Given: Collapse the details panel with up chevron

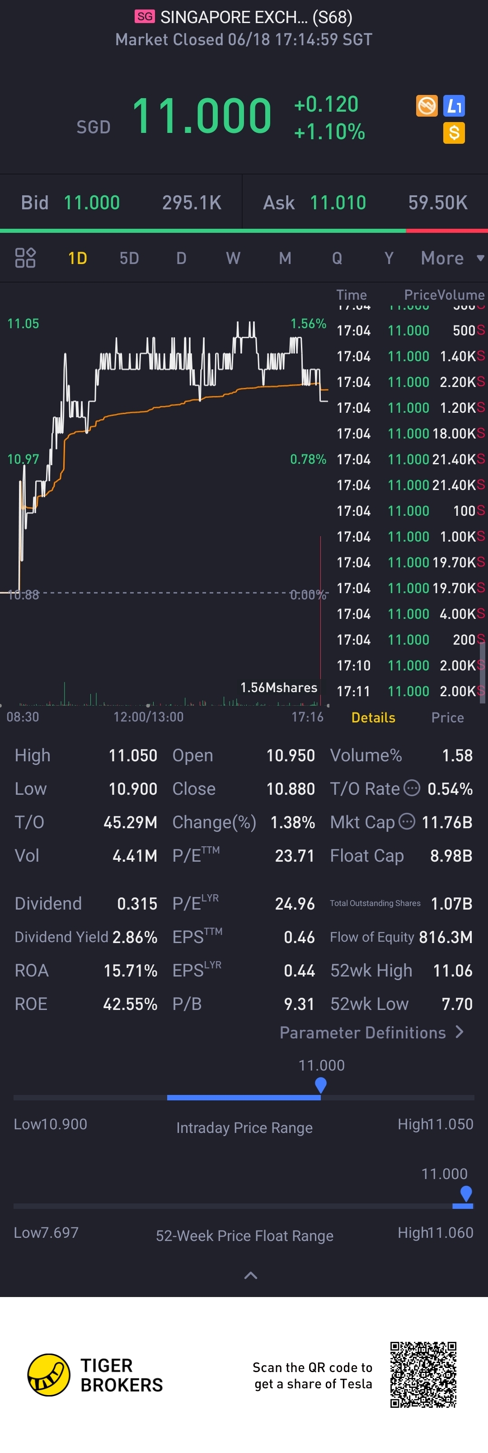Looking at the screenshot, I should pyautogui.click(x=251, y=1275).
